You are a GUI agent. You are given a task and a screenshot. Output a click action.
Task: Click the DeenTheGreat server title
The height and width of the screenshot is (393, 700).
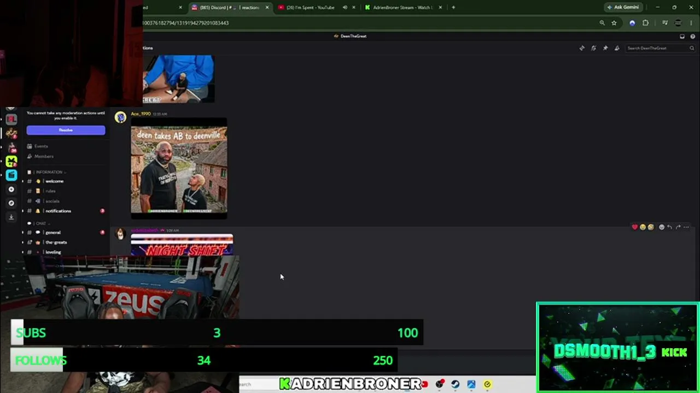coord(353,36)
